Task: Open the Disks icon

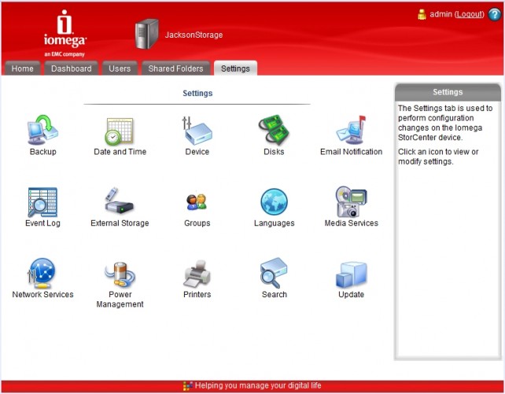Action: click(x=274, y=130)
